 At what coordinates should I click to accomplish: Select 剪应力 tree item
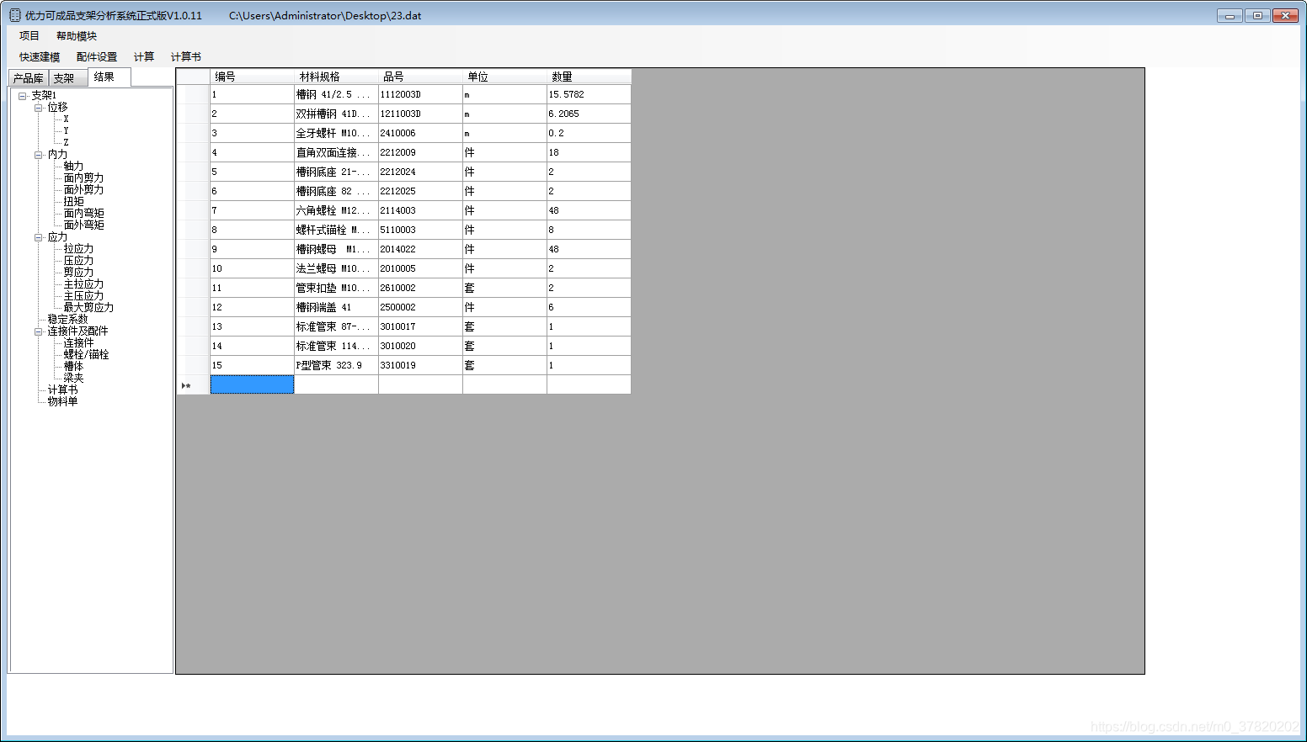point(78,273)
